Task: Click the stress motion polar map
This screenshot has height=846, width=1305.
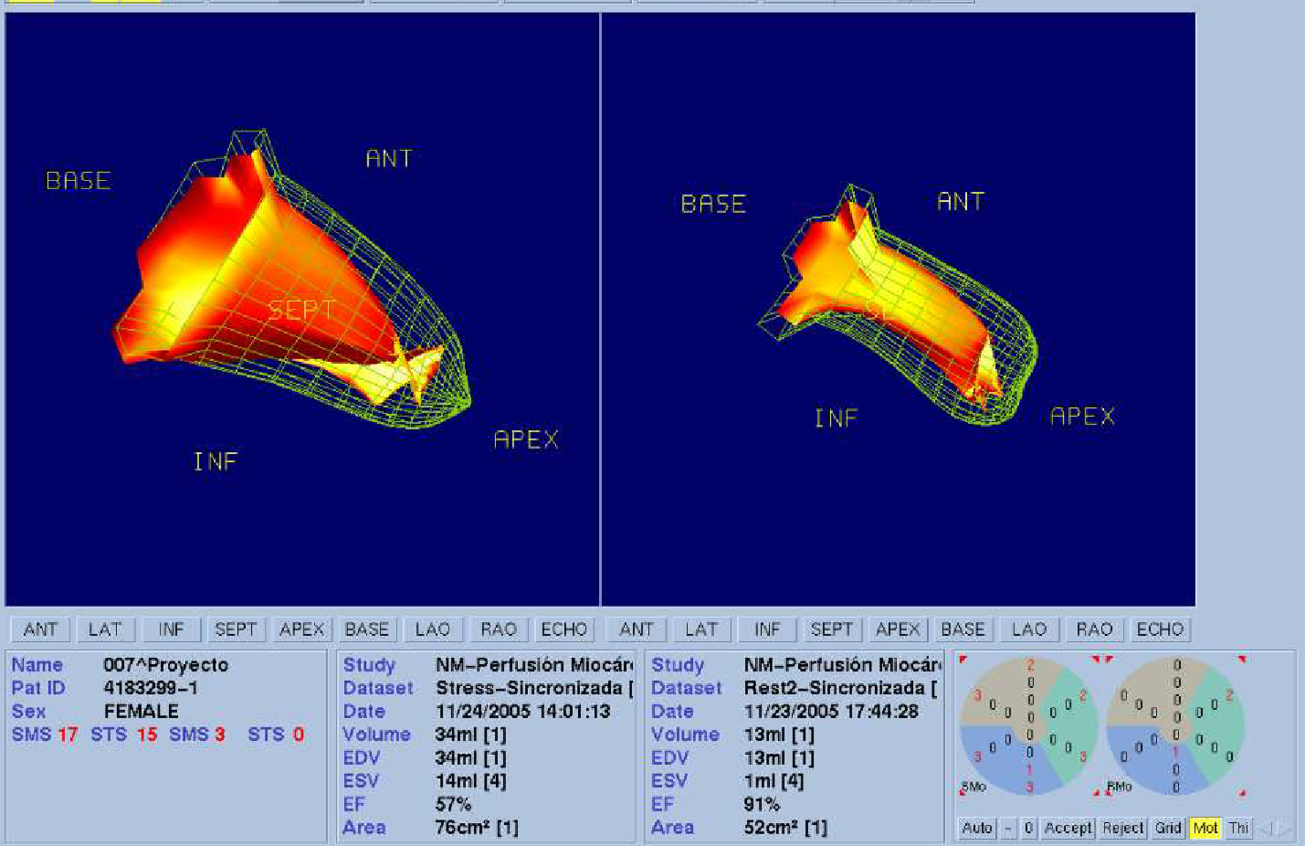Action: pos(1029,726)
